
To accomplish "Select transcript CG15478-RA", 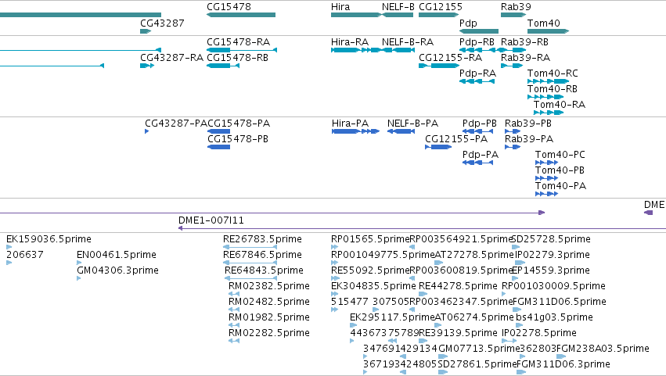I will point(242,50).
